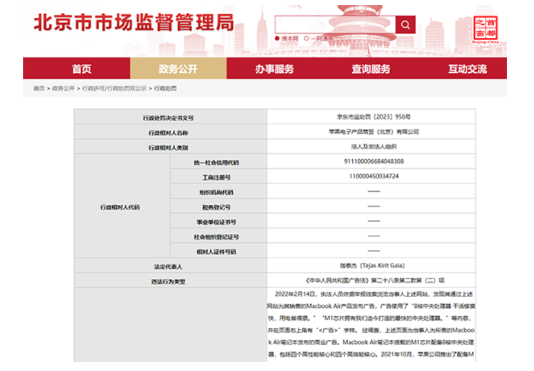Select the document number ending 〔2023〕956号
The width and height of the screenshot is (534, 371).
pos(373,117)
